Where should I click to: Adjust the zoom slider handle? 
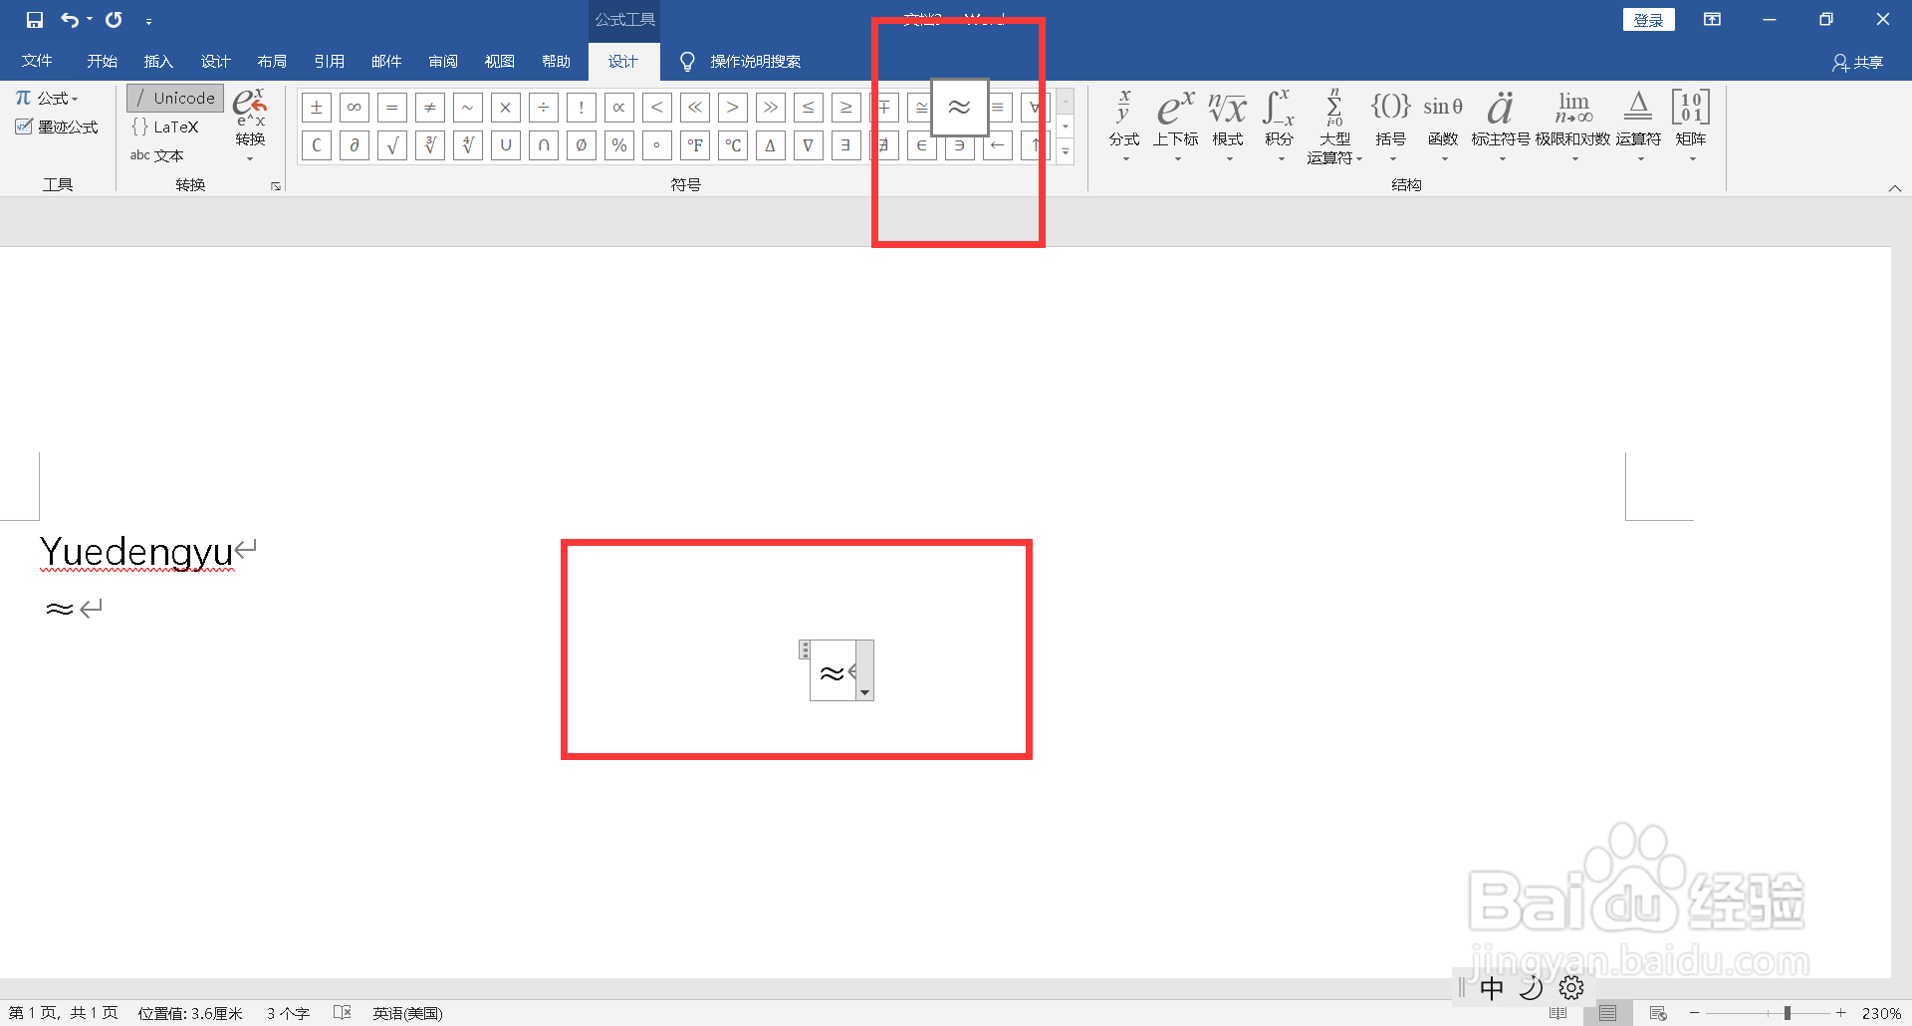click(x=1788, y=1013)
